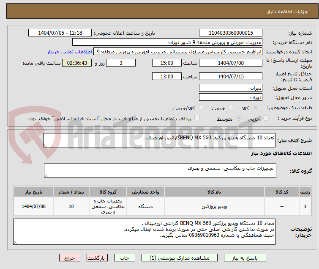Click the تعداد / مقدار column header
Viewport: 319px width, 269px height.
(x=71, y=192)
